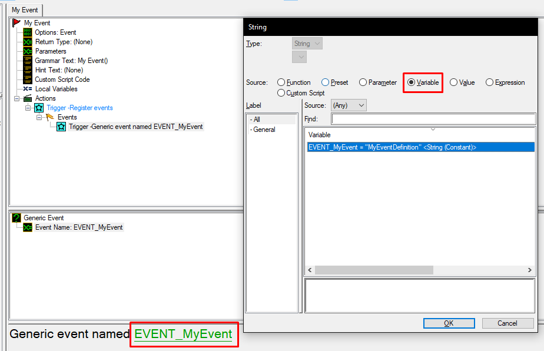Click the text icon beside Grammar Text

point(28,61)
